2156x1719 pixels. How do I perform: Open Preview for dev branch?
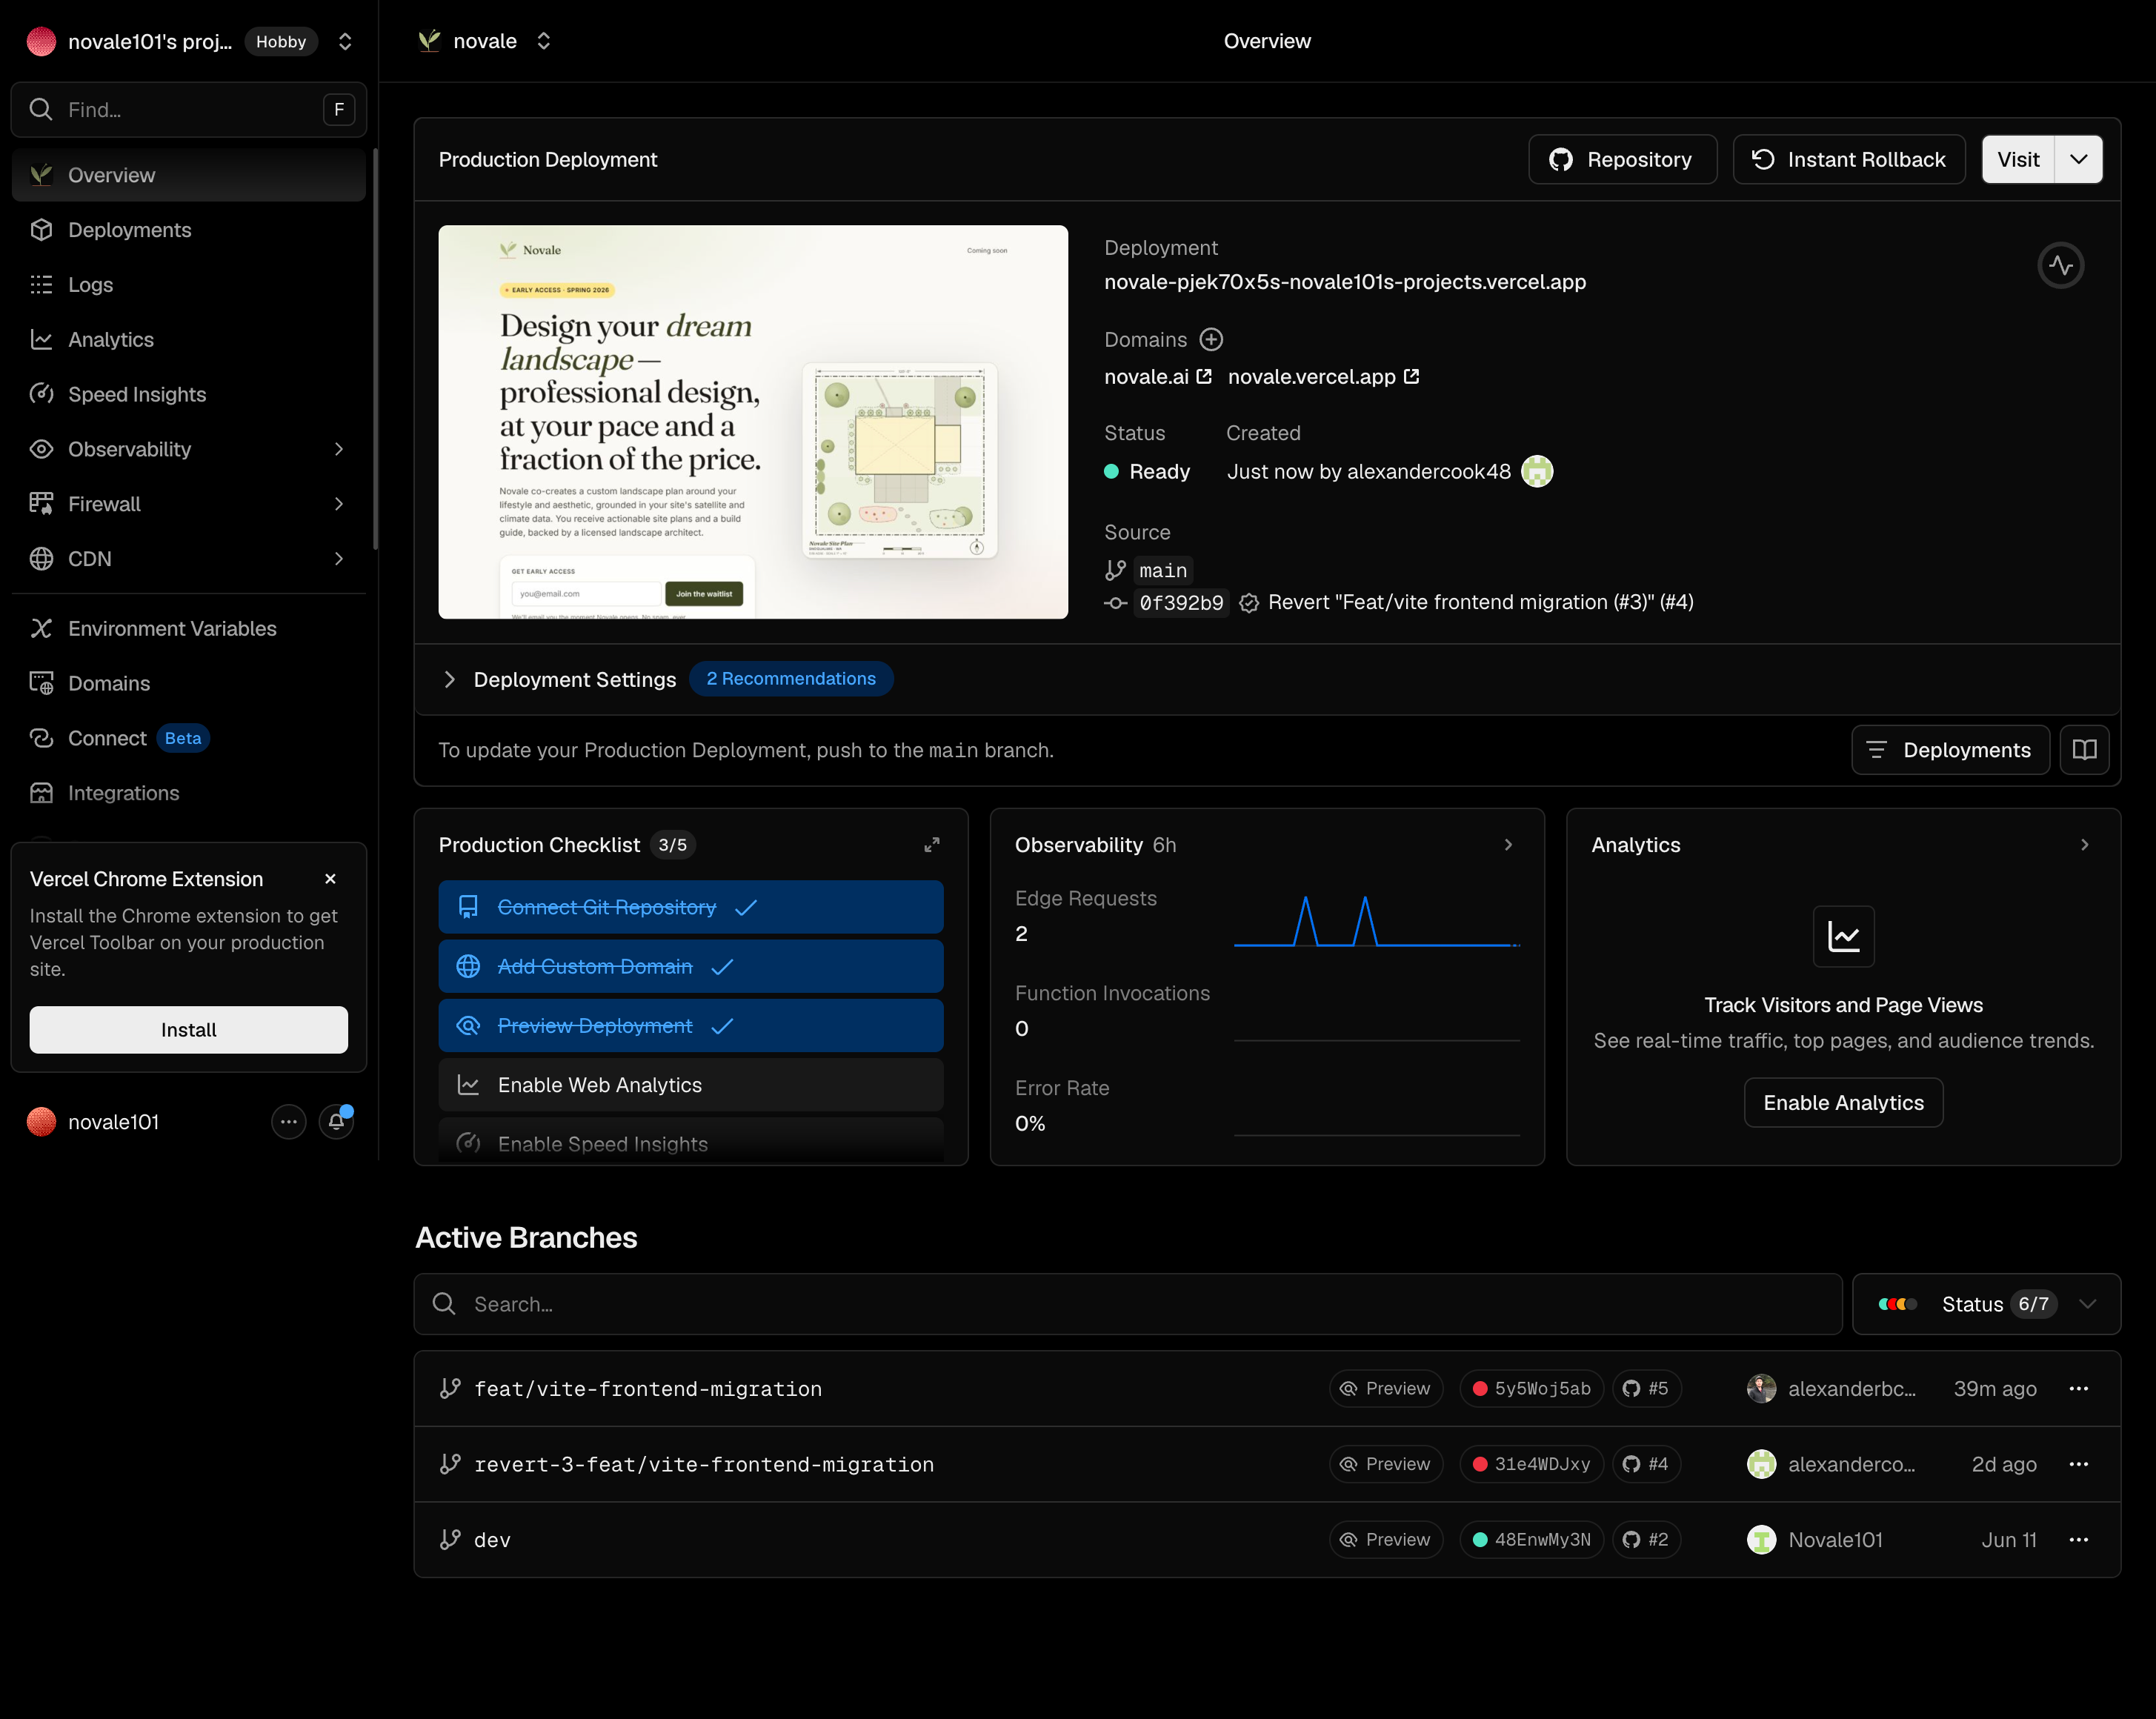[1385, 1539]
